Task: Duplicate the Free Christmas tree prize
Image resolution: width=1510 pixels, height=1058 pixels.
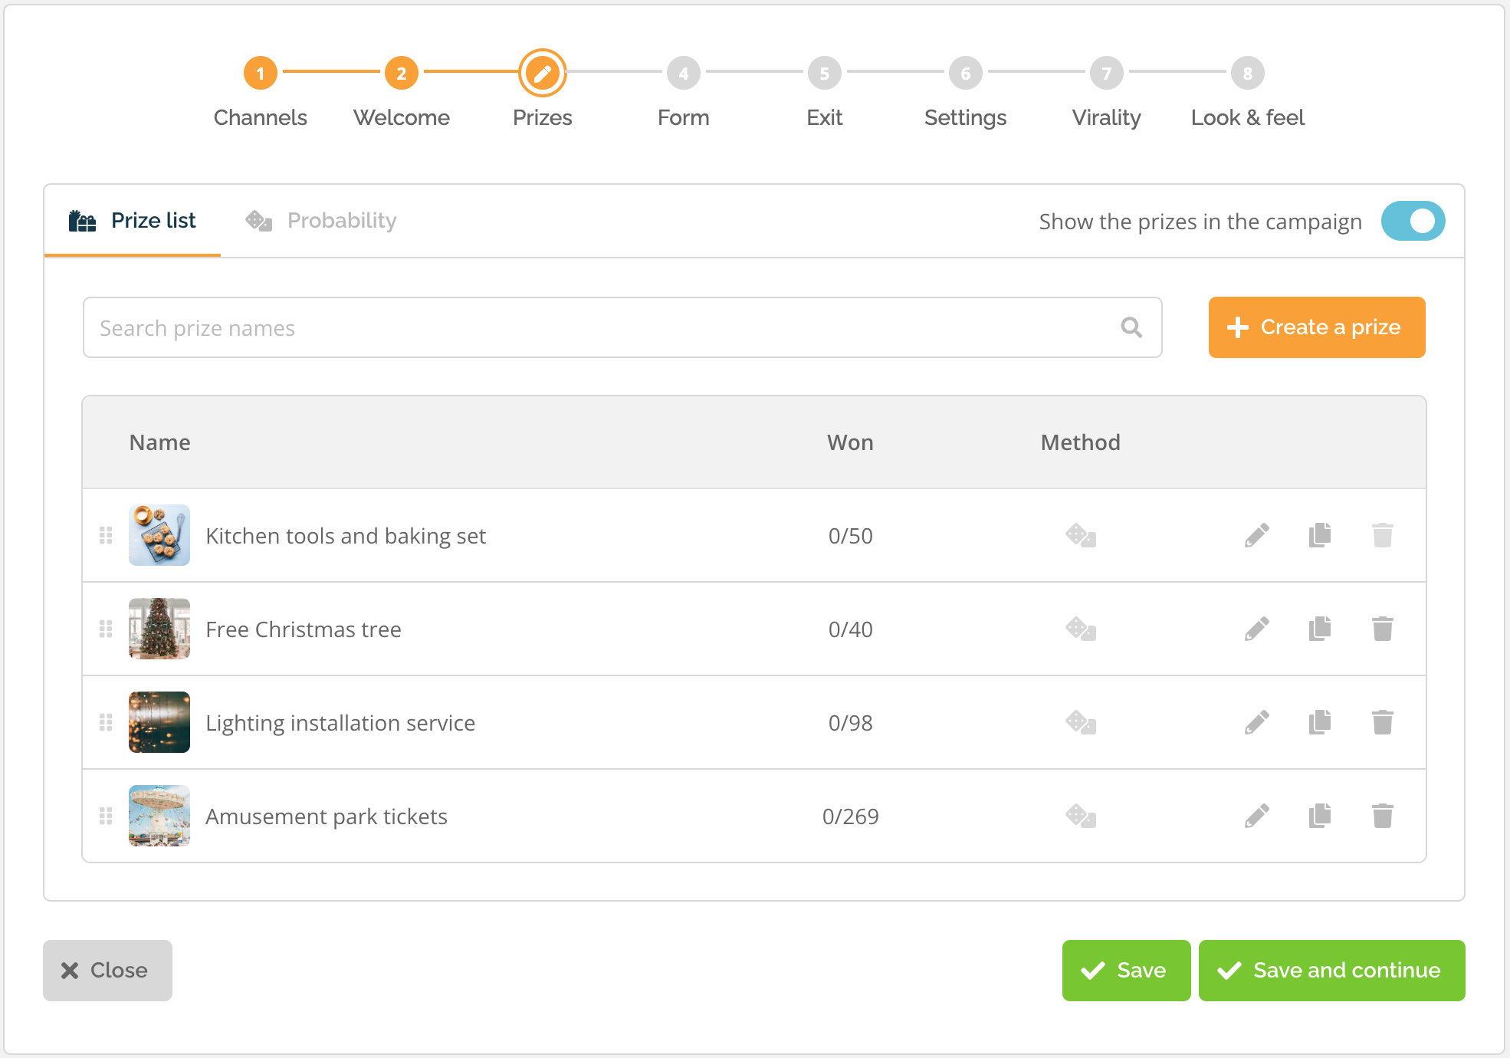Action: (1320, 629)
